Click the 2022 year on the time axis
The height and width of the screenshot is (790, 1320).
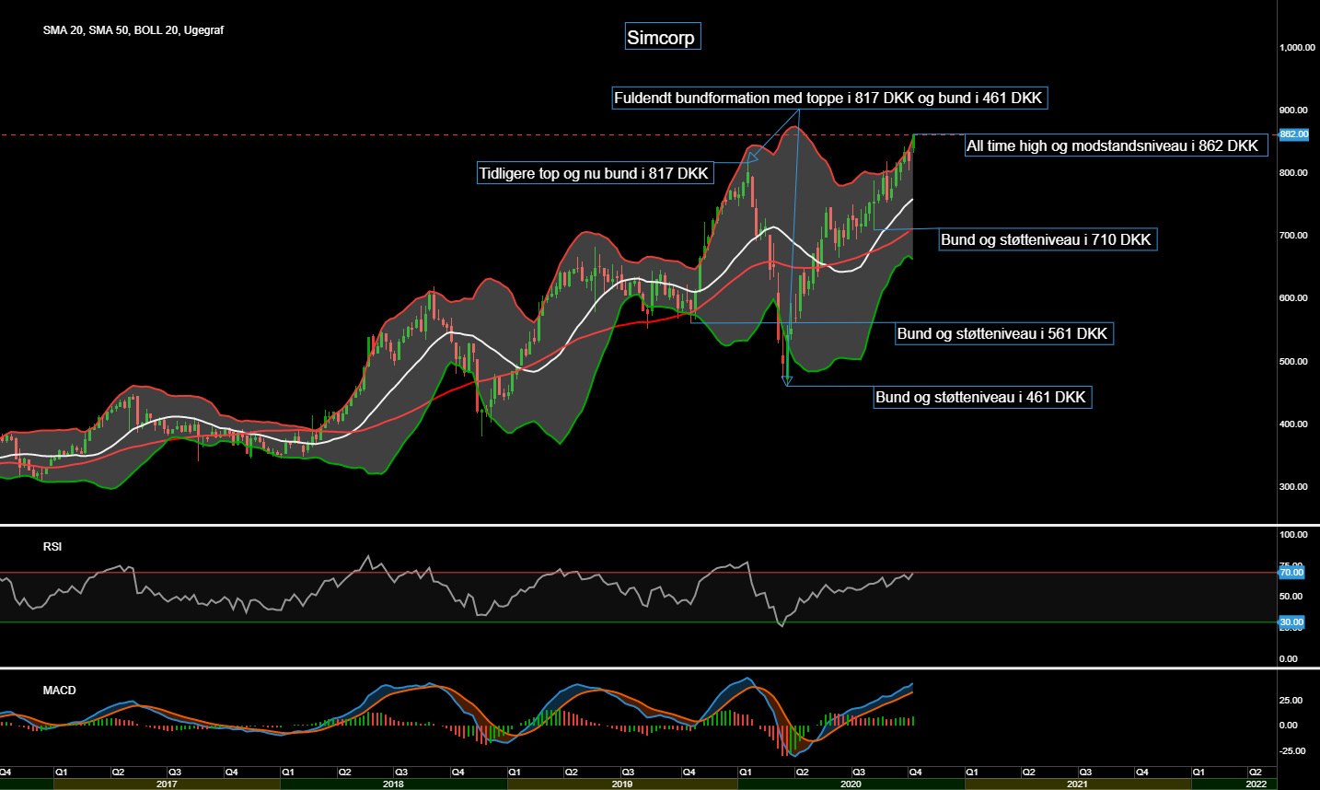[1256, 784]
